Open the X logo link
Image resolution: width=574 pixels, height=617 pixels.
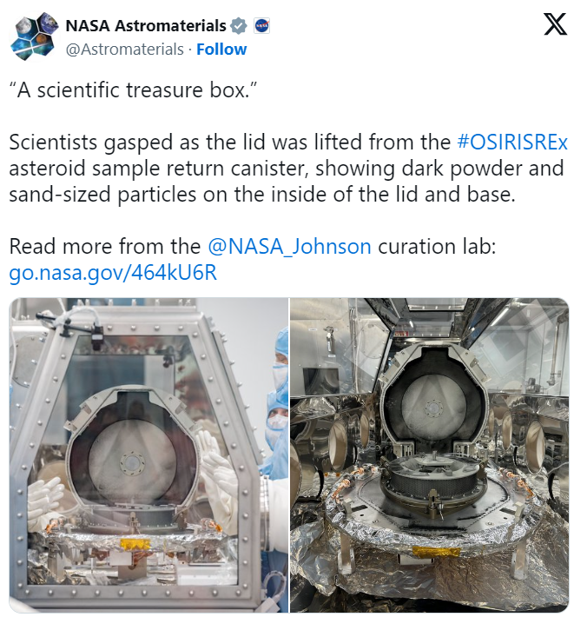coord(555,24)
